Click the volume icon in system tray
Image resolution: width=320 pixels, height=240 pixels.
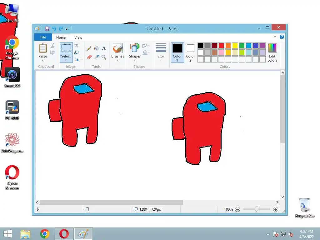290,234
